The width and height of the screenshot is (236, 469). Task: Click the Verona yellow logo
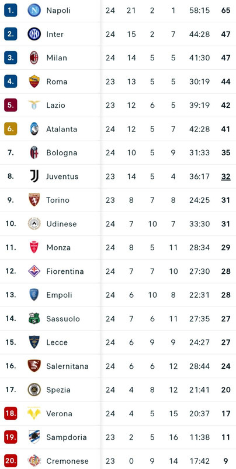(34, 414)
